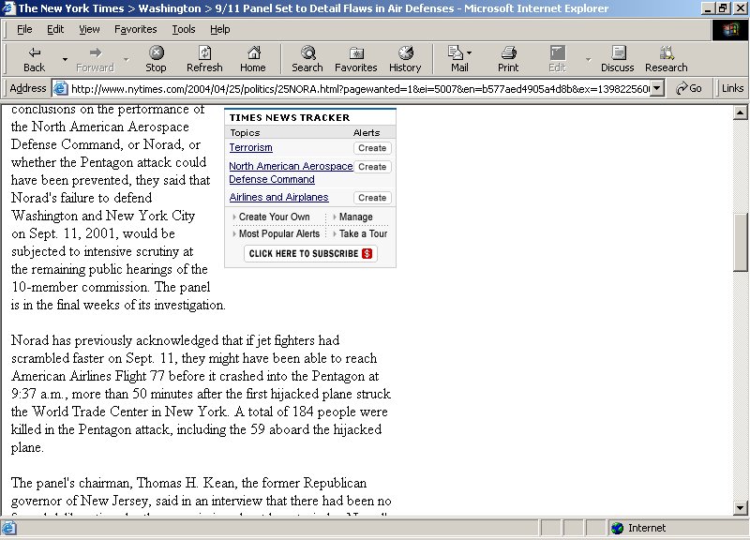Print the current page
Screen dimensions: 750x540
point(508,59)
